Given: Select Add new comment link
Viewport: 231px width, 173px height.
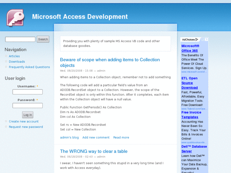Looking at the screenshot, I should tap(96, 137).
